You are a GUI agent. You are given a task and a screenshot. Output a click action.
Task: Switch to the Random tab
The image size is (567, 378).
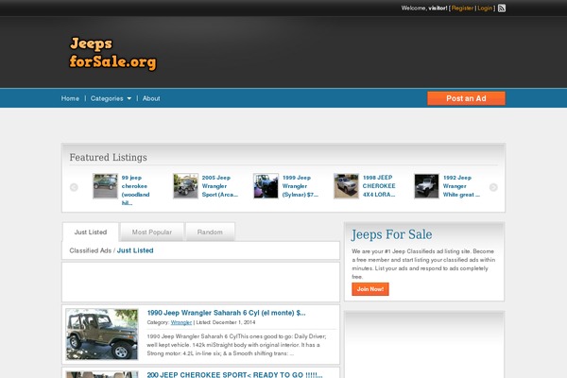pos(210,232)
